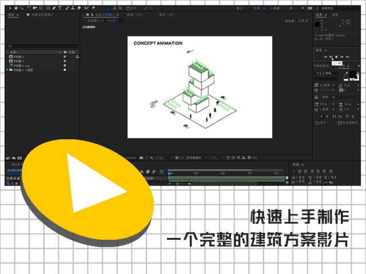The height and width of the screenshot is (274, 366).
Task: Click the info panel black color swatch
Action: pyautogui.click(x=317, y=25)
